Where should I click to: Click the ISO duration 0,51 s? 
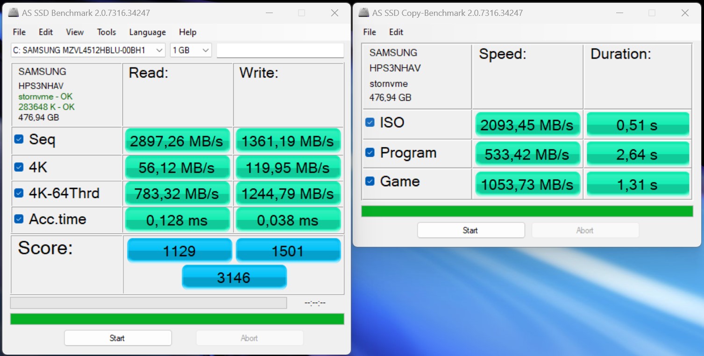638,125
